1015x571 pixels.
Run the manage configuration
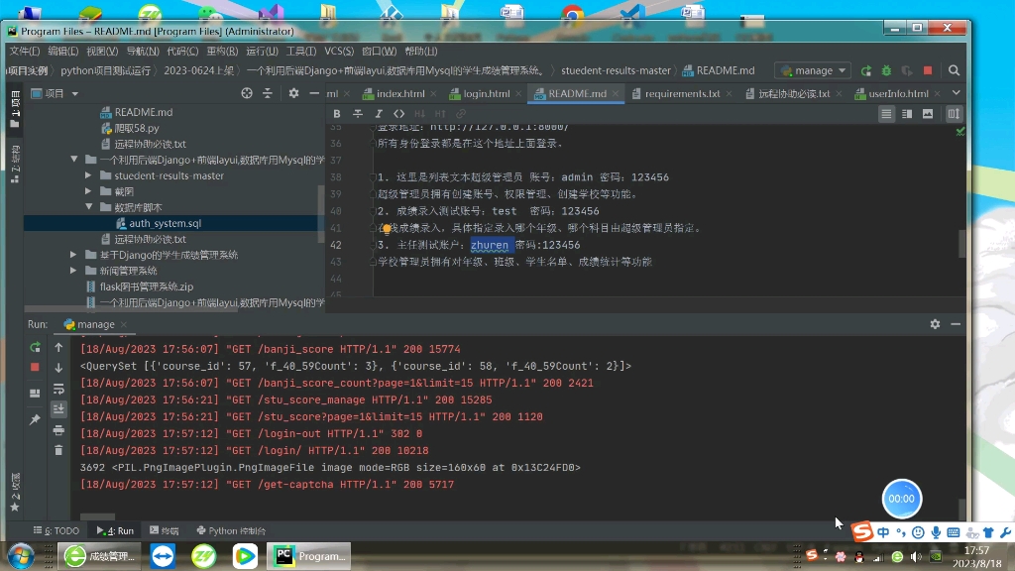click(x=866, y=70)
